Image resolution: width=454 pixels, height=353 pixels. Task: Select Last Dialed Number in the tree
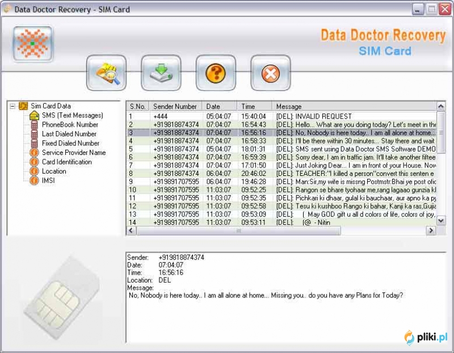pos(69,134)
